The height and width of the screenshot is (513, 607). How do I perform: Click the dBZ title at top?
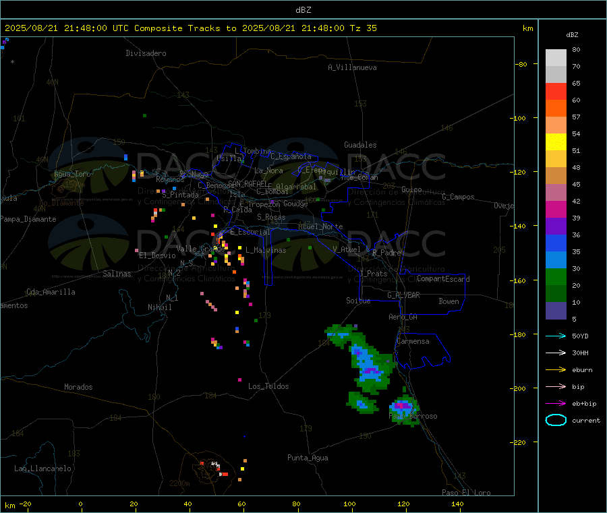(303, 10)
